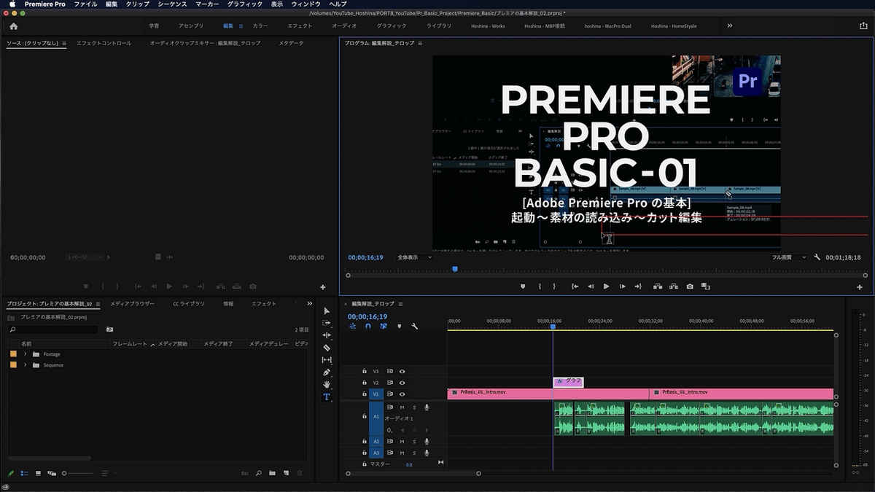
Task: Export frame with camera icon
Action: (690, 286)
